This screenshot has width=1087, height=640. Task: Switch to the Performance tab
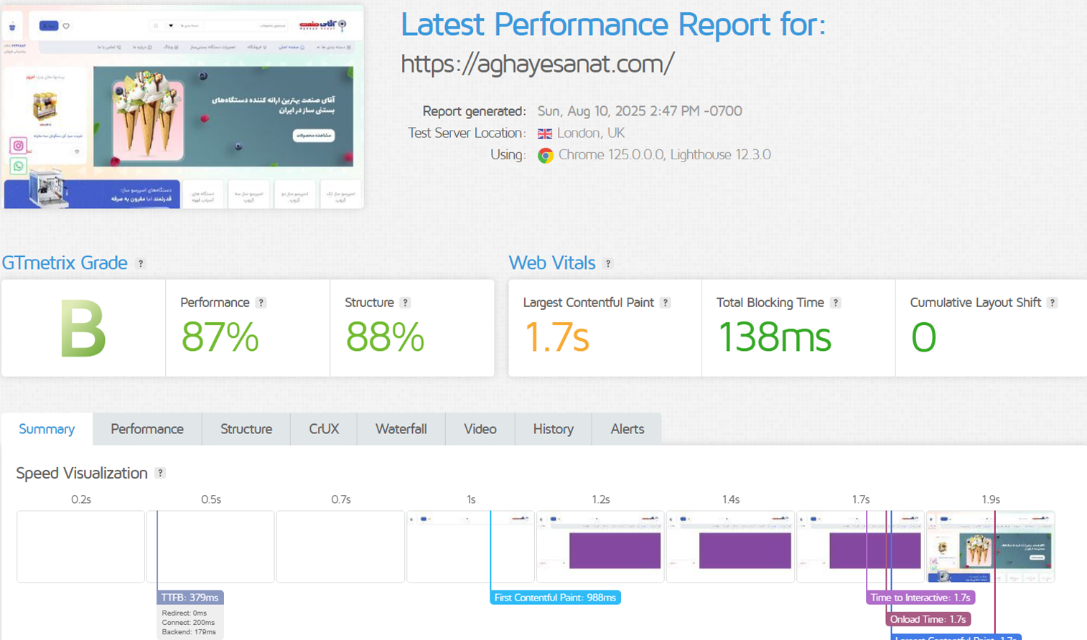(147, 429)
